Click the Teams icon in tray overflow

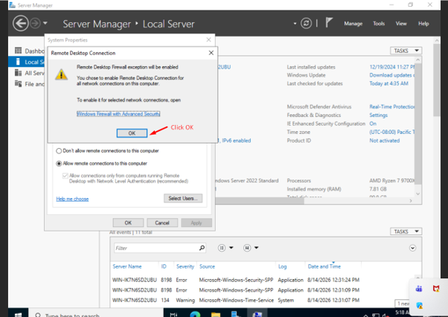pos(419,289)
